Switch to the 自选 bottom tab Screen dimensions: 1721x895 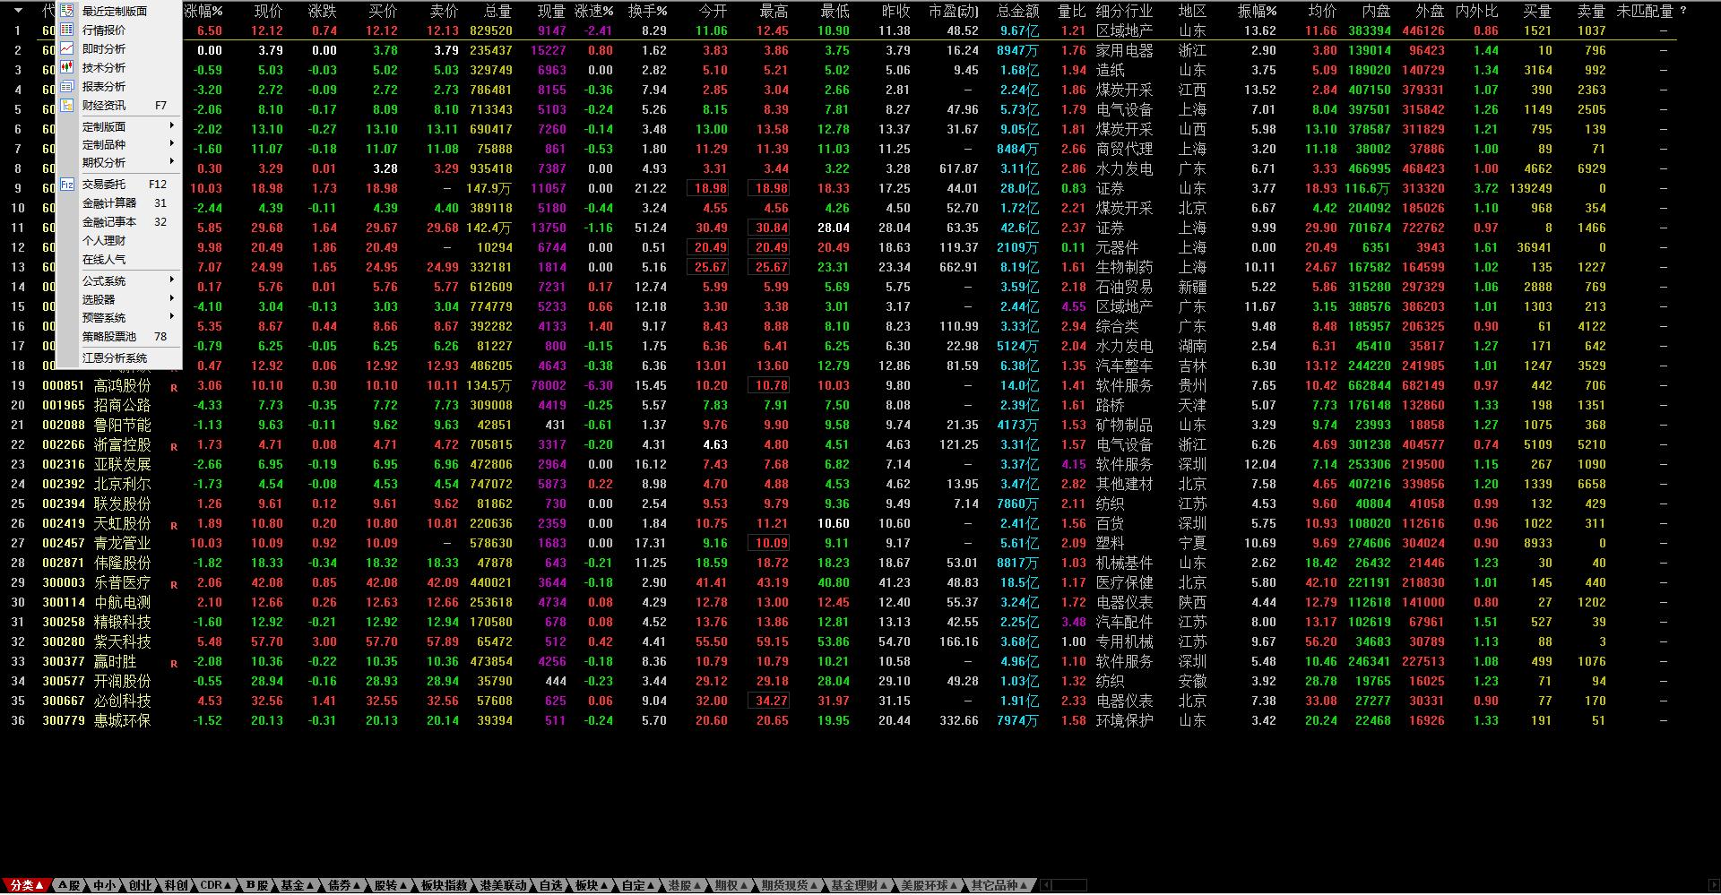click(550, 885)
